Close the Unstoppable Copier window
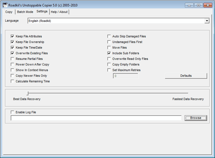 coord(208,5)
